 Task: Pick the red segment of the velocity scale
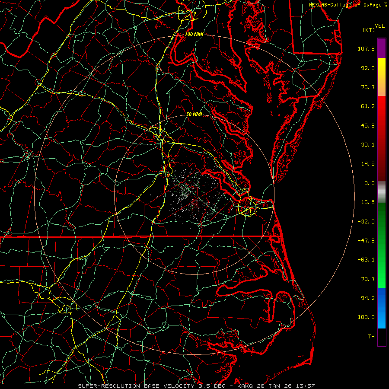pyautogui.click(x=382, y=138)
